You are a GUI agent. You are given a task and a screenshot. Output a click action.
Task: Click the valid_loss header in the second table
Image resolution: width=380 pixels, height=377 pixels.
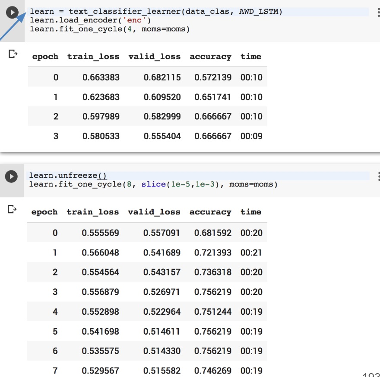click(x=154, y=212)
